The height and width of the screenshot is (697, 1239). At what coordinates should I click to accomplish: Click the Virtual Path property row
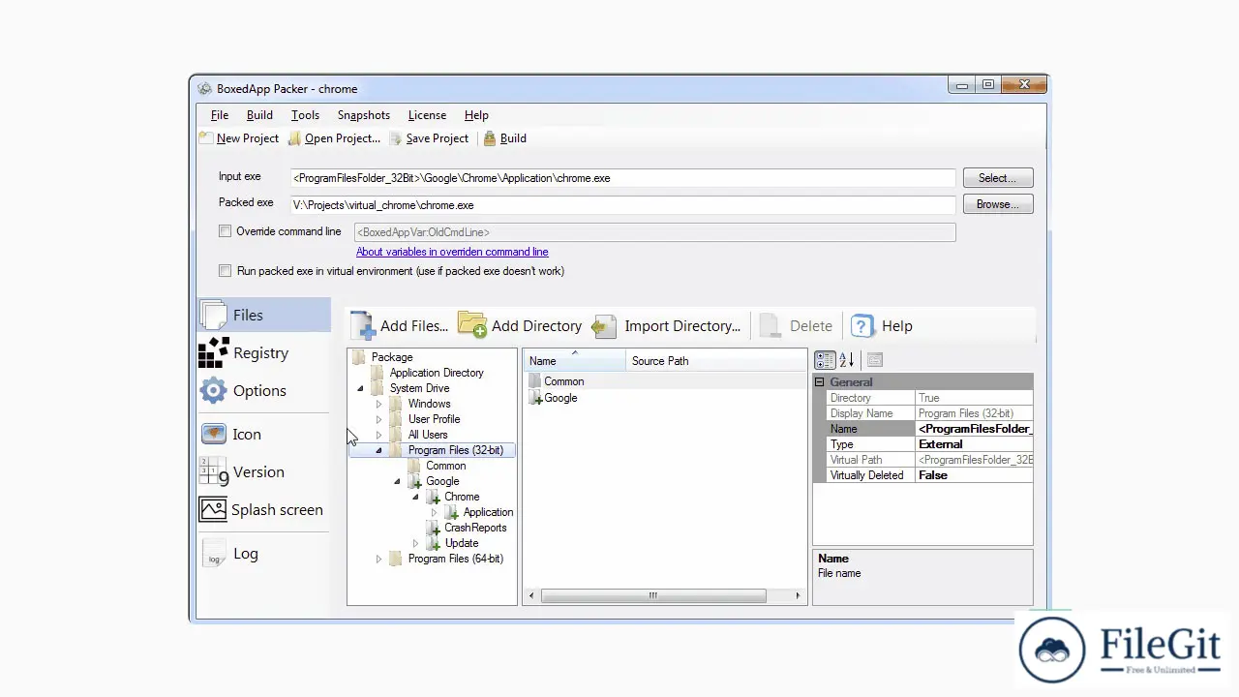point(930,460)
